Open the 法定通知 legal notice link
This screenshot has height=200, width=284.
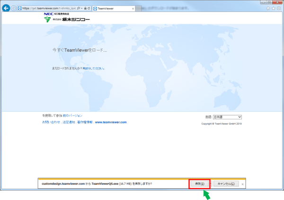click(x=69, y=122)
